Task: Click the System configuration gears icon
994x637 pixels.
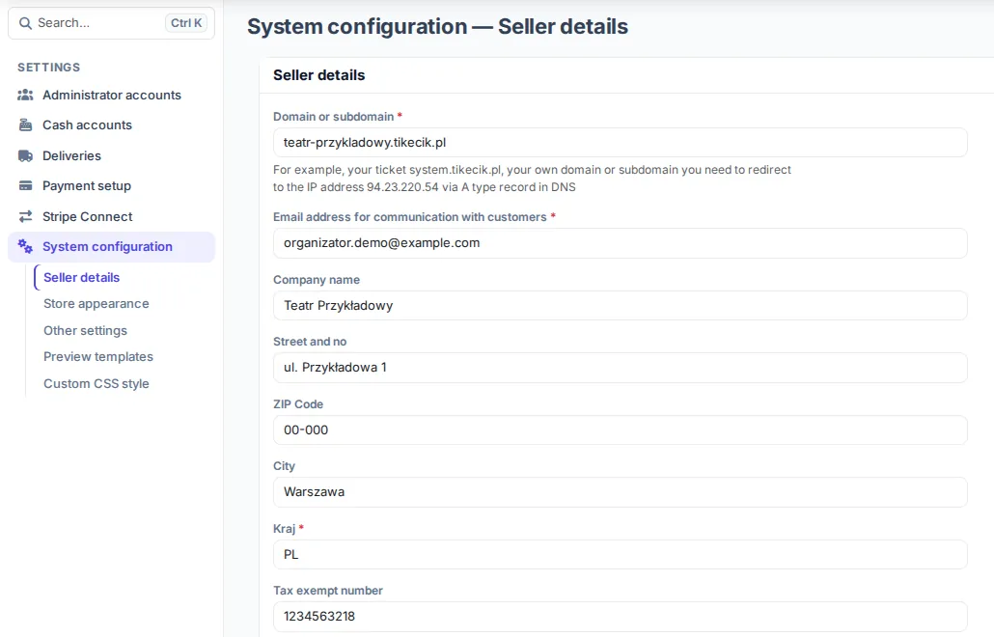Action: (25, 246)
